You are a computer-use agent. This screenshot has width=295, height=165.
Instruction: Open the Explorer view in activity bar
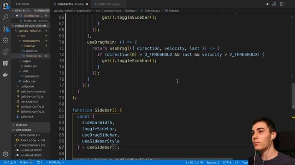point(6,6)
